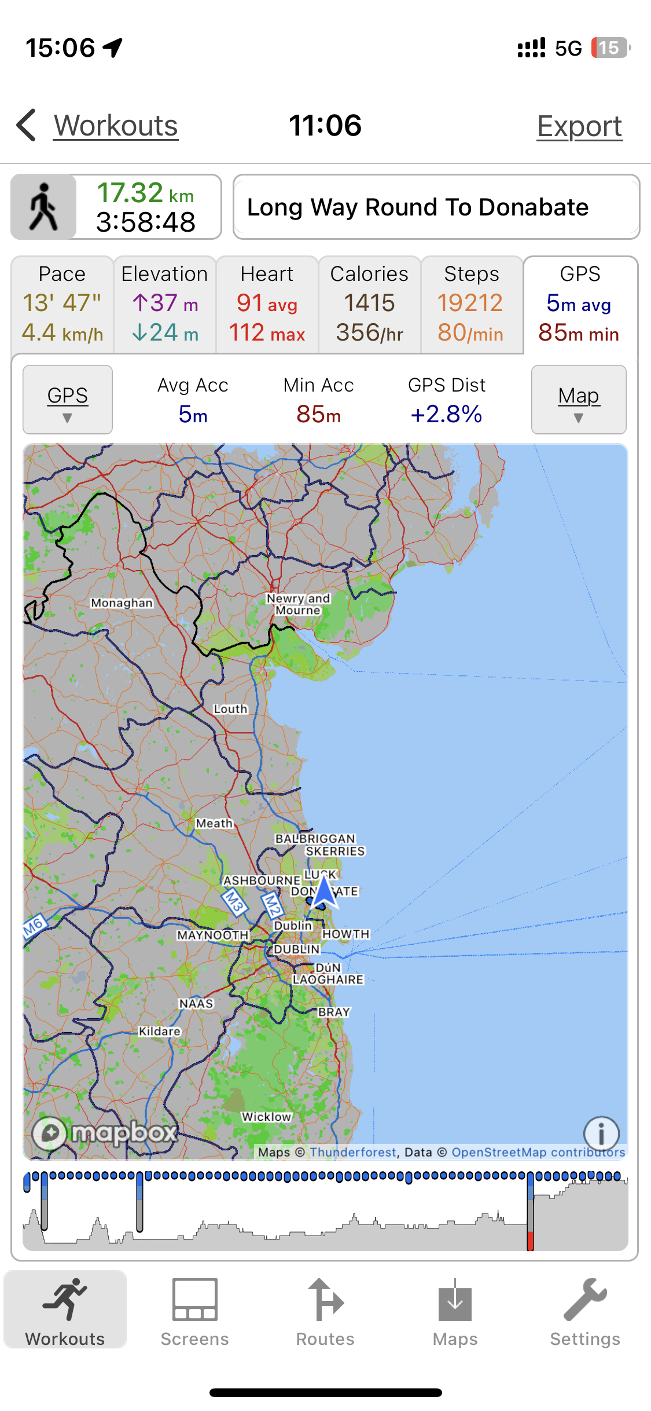
Task: Tap the Export link
Action: pos(579,126)
